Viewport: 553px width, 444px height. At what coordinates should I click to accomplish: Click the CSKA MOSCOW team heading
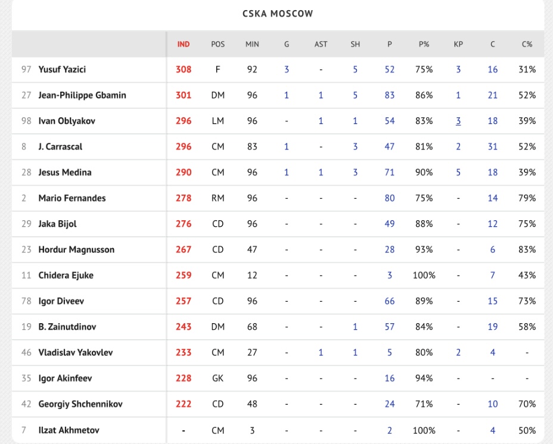coord(278,14)
